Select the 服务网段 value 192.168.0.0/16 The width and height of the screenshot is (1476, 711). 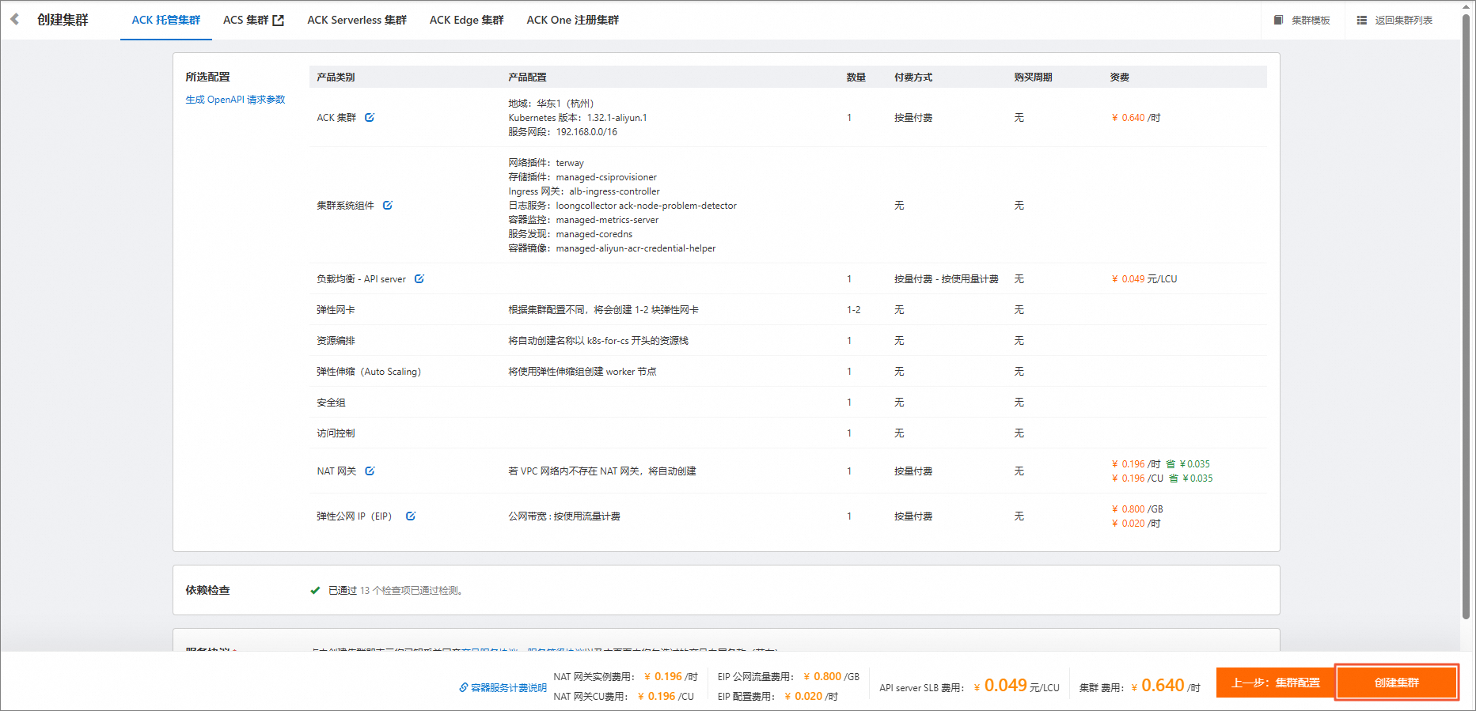[586, 132]
